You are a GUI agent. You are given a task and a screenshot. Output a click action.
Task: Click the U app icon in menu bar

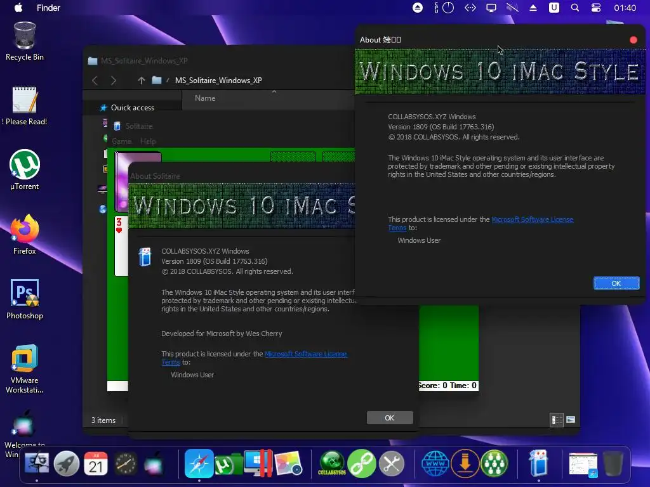pos(554,8)
